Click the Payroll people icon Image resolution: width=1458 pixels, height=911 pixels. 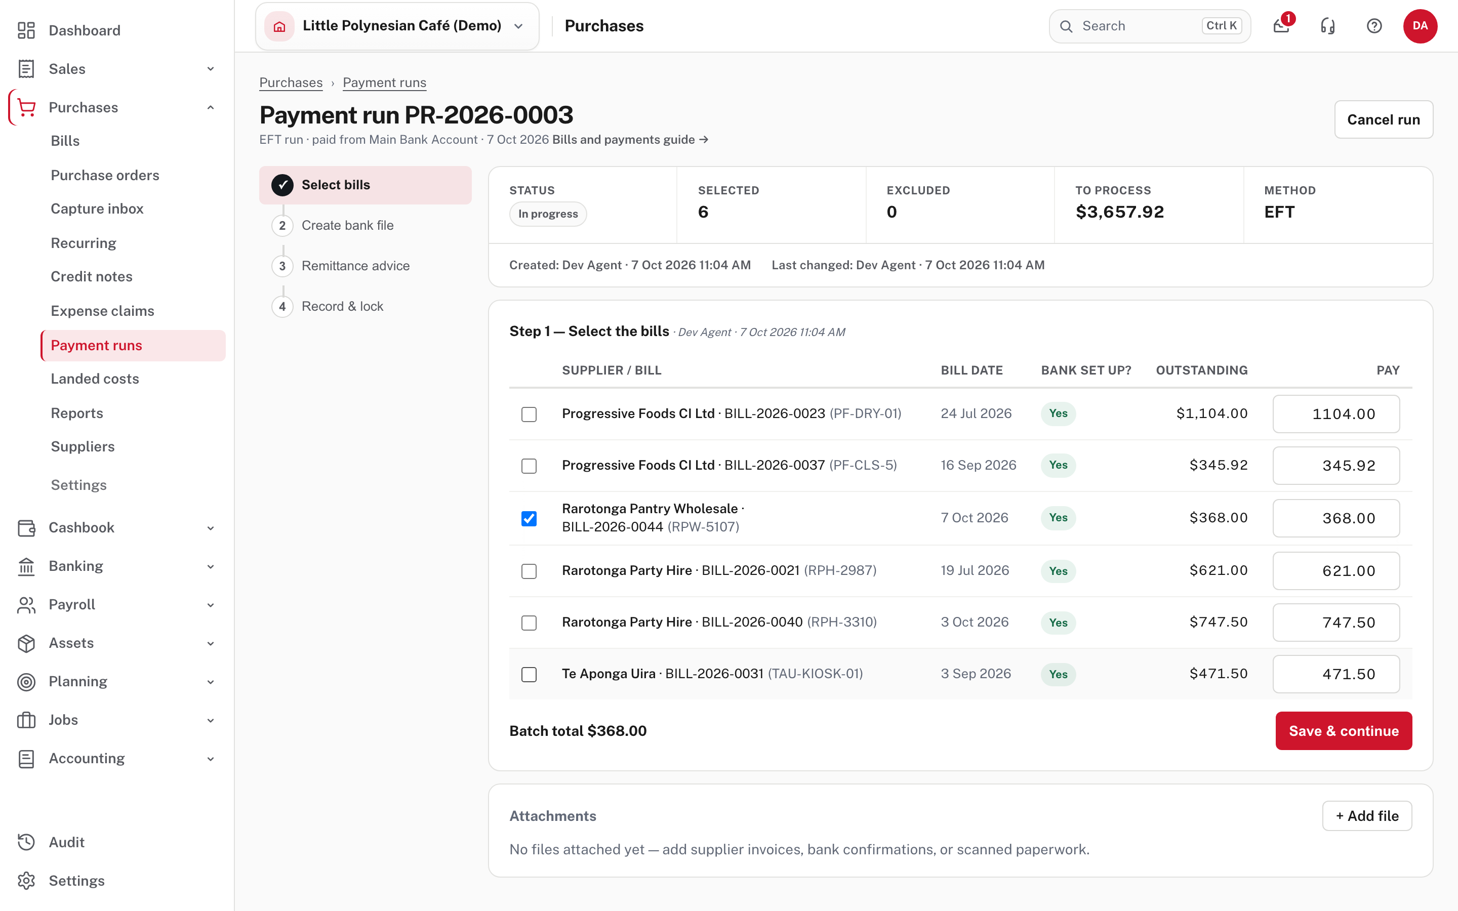[x=26, y=605]
